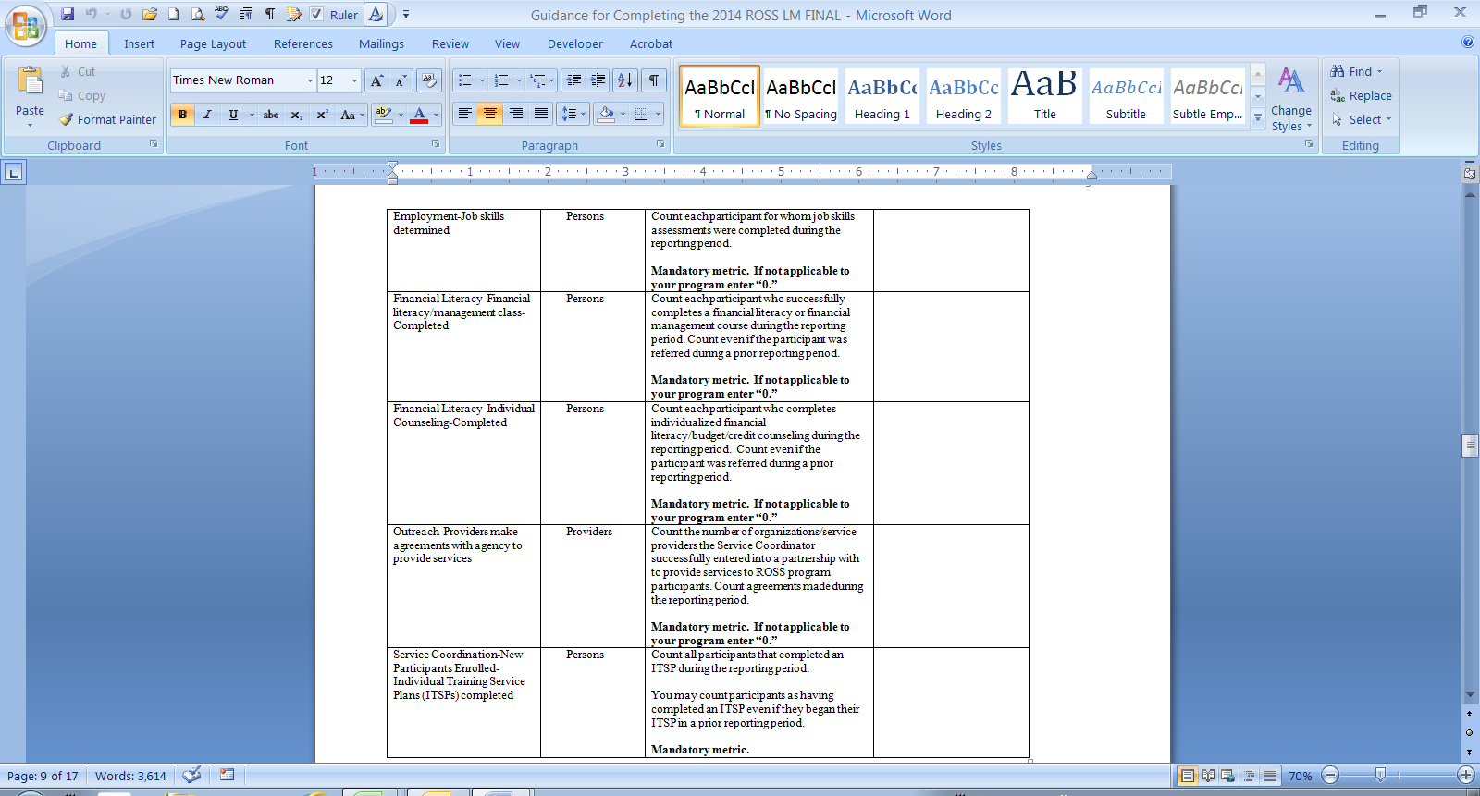
Task: Apply the No Spacing style
Action: tap(801, 95)
